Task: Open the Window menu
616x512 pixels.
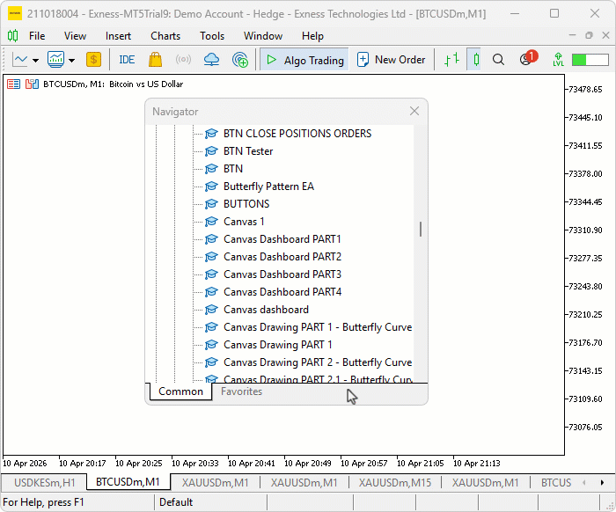Action: click(x=263, y=36)
